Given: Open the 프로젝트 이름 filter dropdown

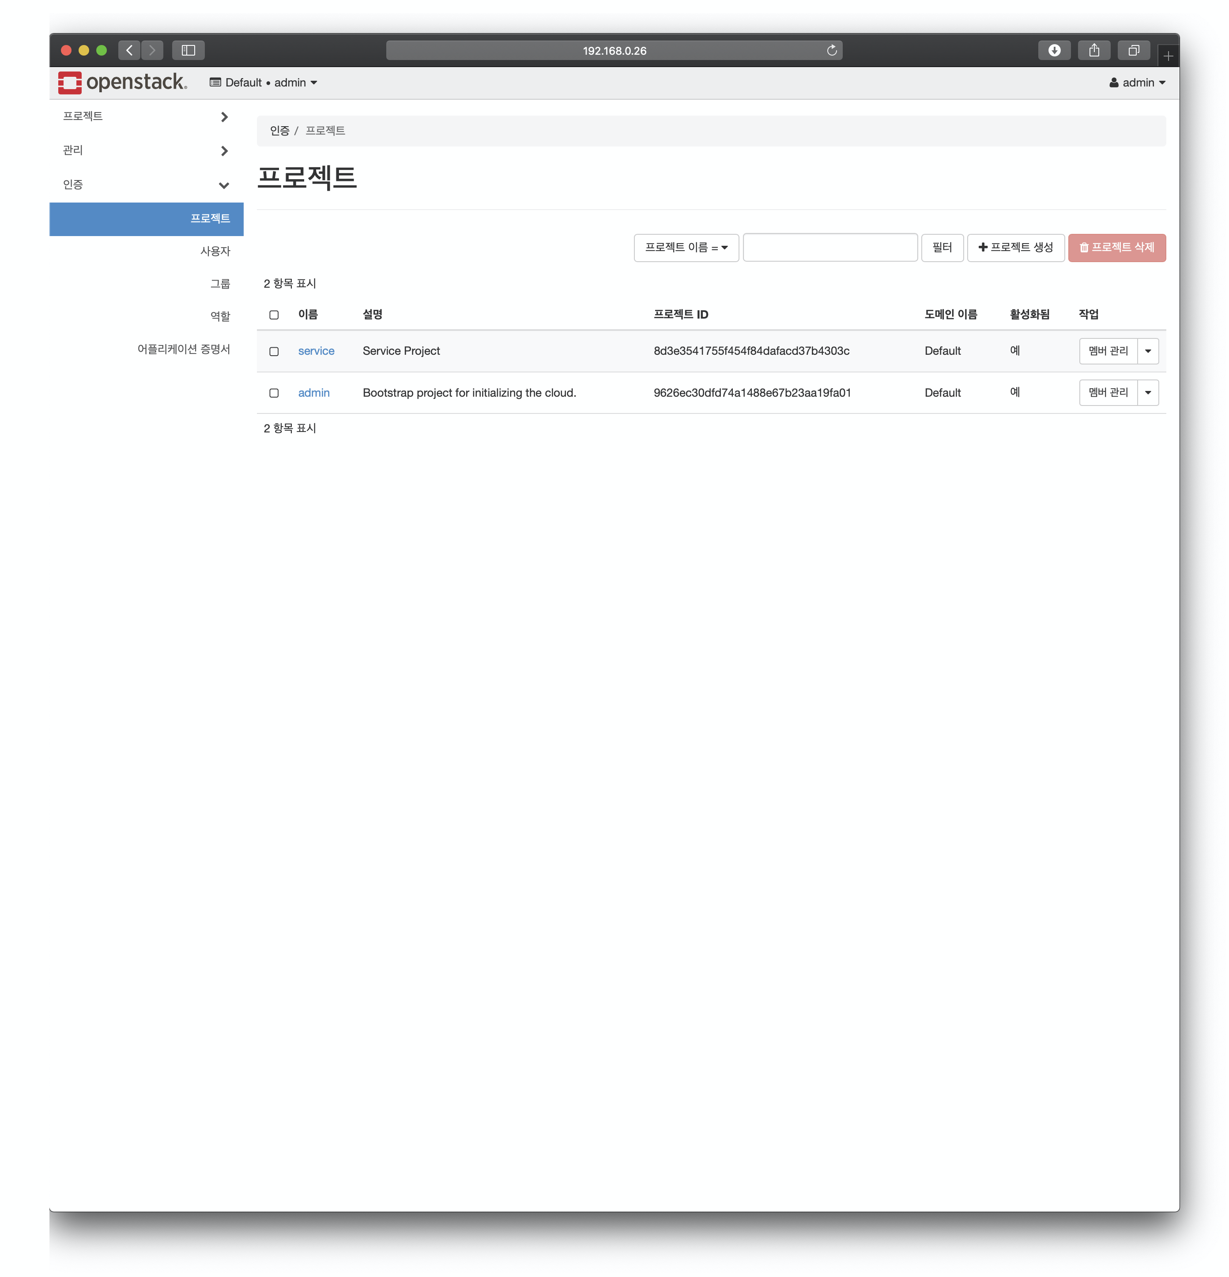Looking at the screenshot, I should click(x=686, y=248).
